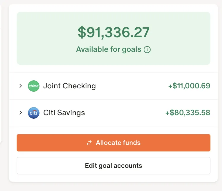Click the Chime logo icon

pos(34,86)
